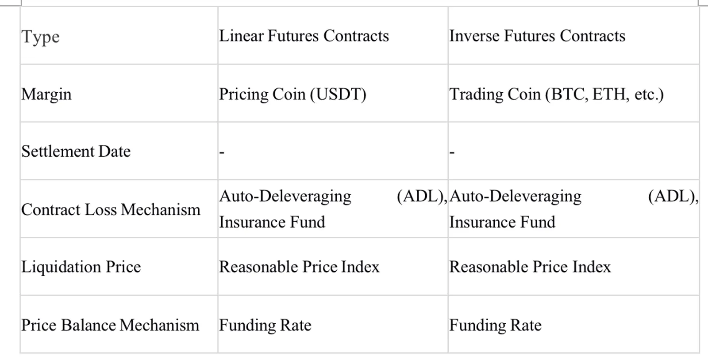Click 'Funding Rate' in the Inverse column
Screen dimensions: 708x360
click(495, 326)
